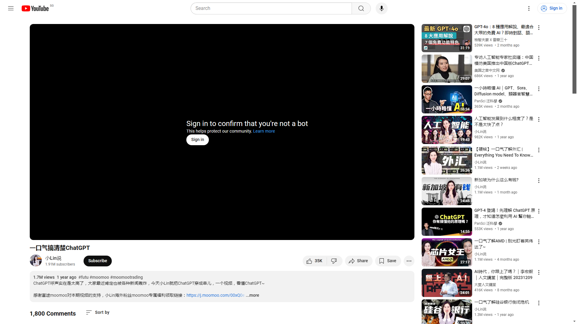Save video to a playlist
This screenshot has height=324, width=577.
(x=388, y=261)
